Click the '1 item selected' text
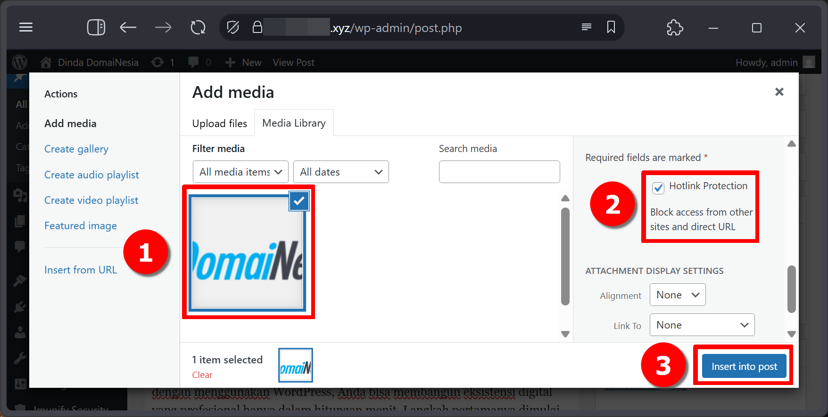The image size is (828, 417). pos(227,360)
